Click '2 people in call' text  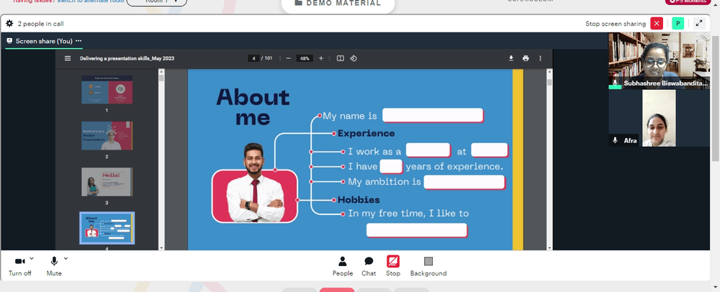[40, 24]
